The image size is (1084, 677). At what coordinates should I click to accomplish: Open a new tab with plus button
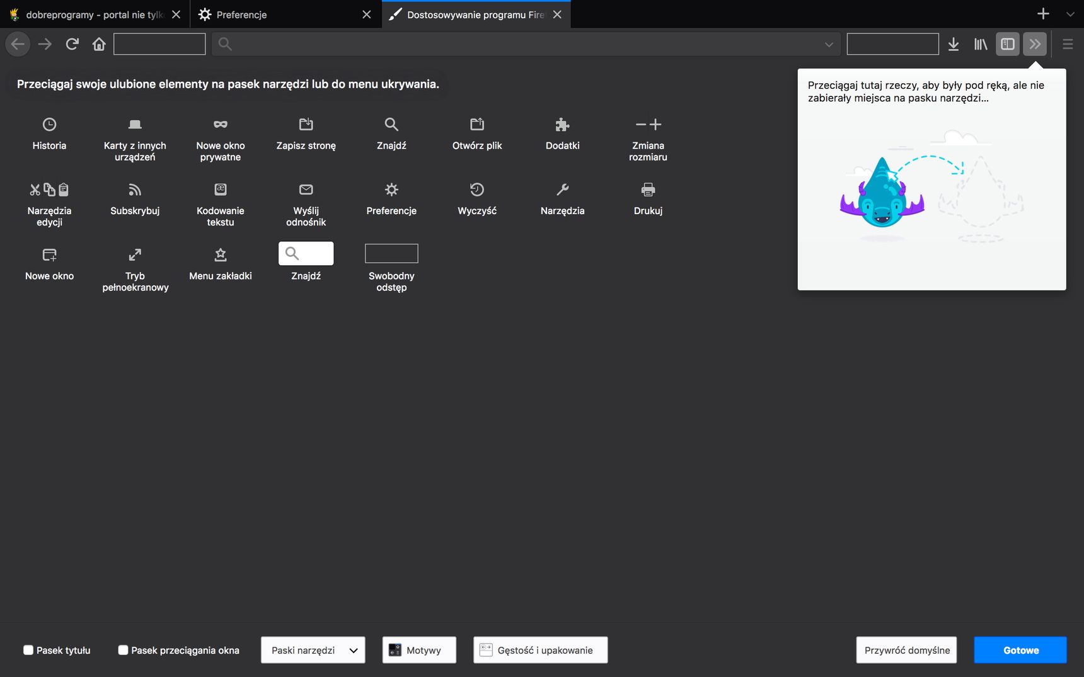1043,14
